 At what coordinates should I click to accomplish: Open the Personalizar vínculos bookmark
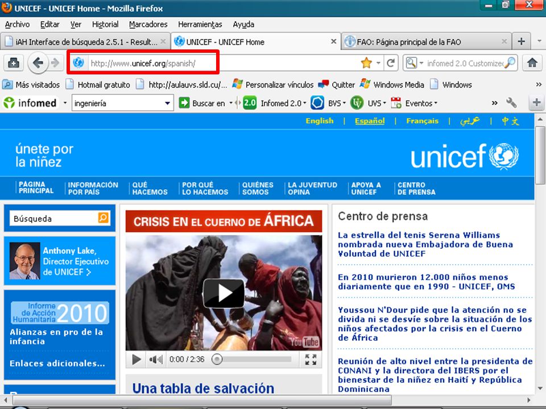point(273,85)
